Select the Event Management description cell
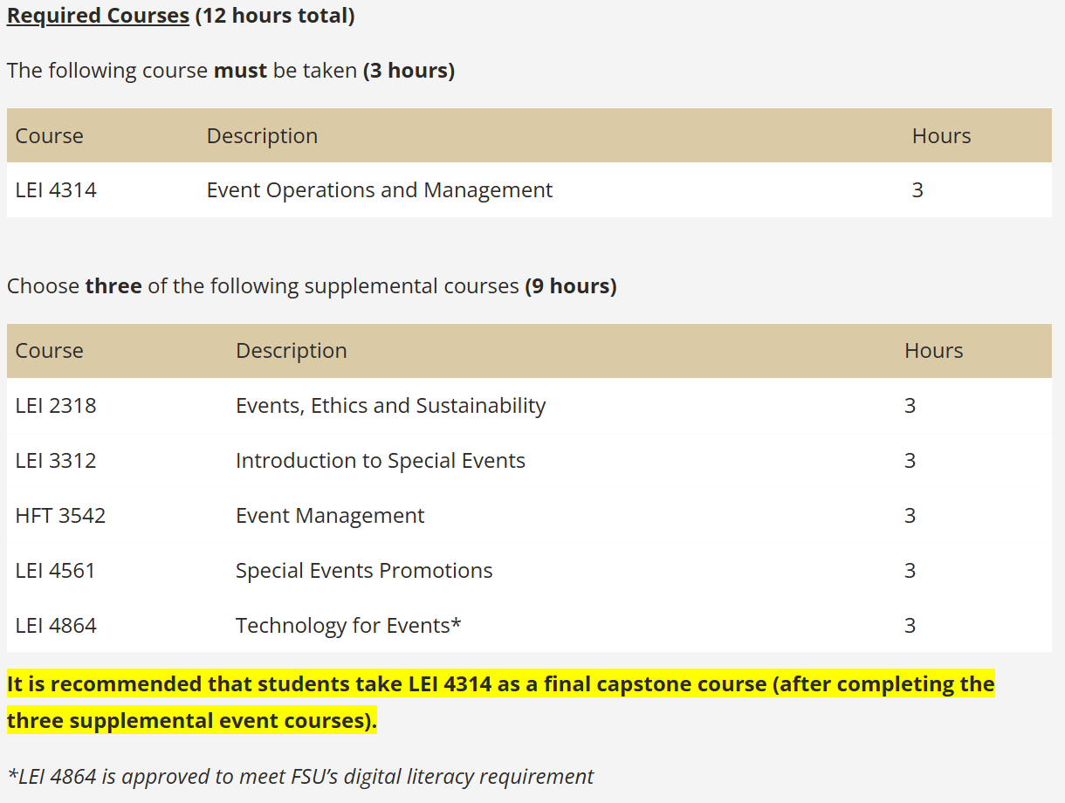The width and height of the screenshot is (1065, 803). [329, 516]
